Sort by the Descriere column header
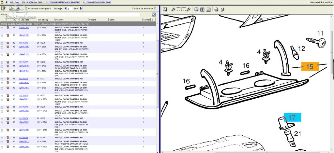 point(59,20)
